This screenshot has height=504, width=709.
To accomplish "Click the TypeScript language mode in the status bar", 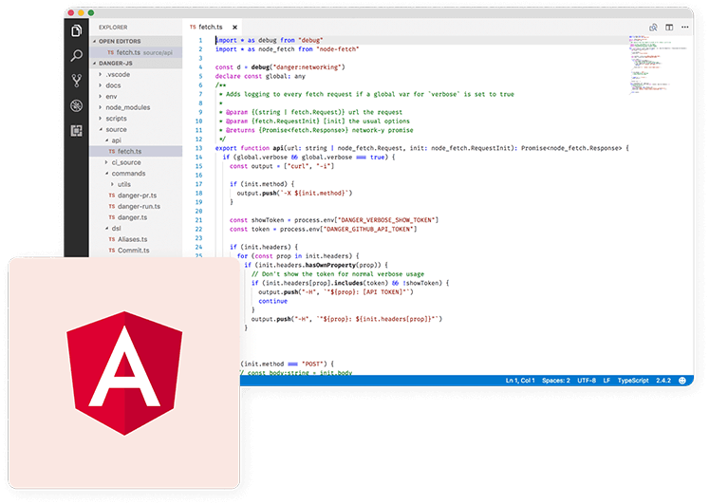I will [x=633, y=381].
